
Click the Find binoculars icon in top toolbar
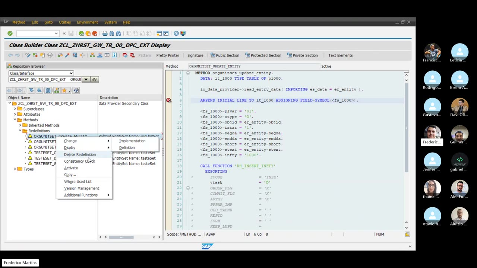pos(112,33)
